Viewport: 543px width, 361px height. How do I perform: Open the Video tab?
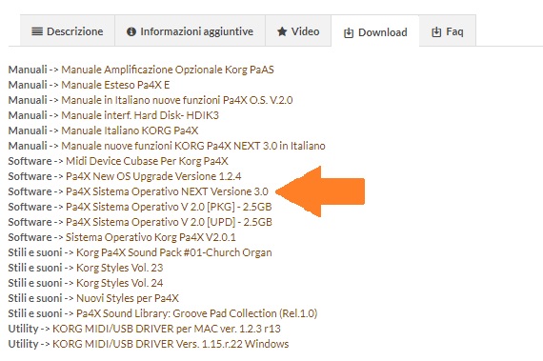(298, 31)
